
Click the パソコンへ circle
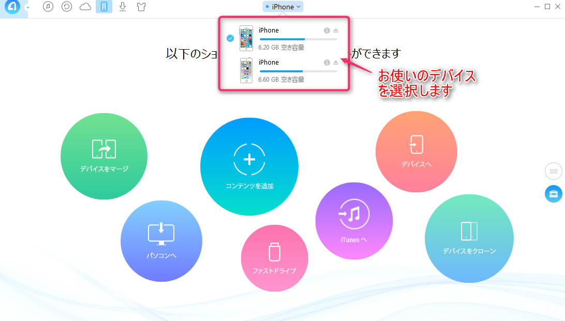[x=161, y=241]
